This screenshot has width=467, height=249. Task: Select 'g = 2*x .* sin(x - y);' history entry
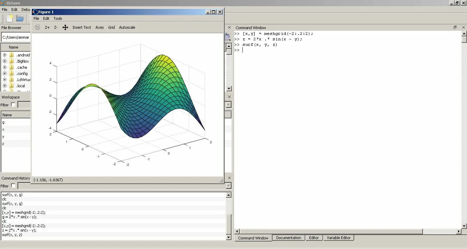tap(19, 217)
